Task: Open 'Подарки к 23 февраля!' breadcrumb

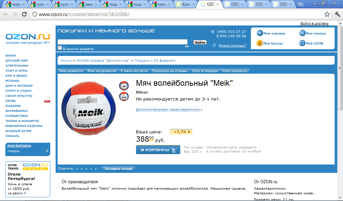Action: tap(155, 61)
